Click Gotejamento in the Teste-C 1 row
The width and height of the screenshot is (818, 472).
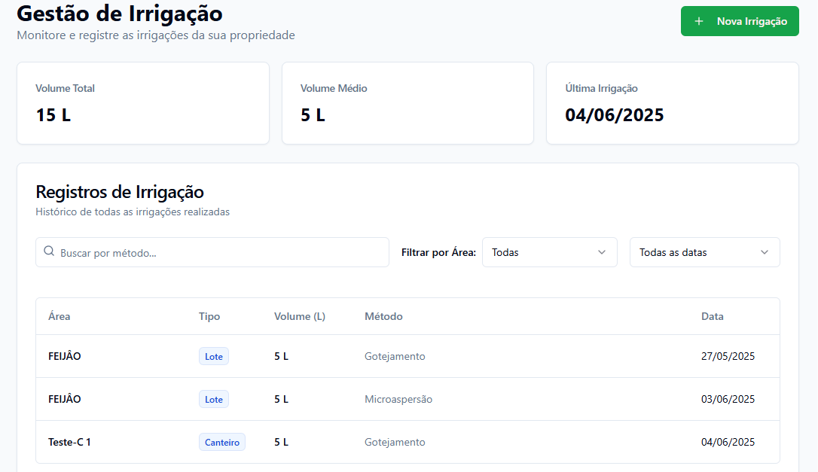[x=395, y=443]
